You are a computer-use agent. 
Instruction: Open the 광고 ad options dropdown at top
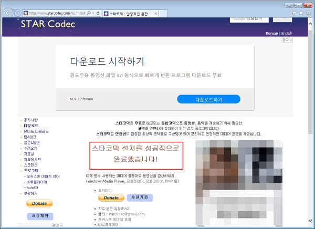[287, 40]
